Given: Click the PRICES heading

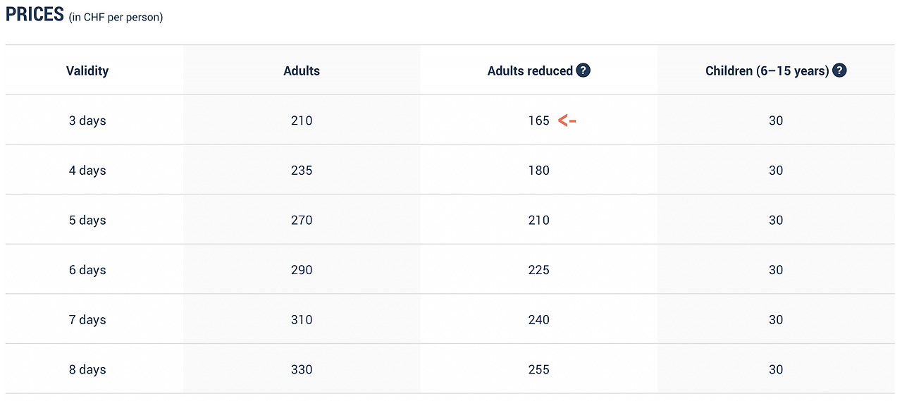Looking at the screenshot, I should pyautogui.click(x=35, y=14).
